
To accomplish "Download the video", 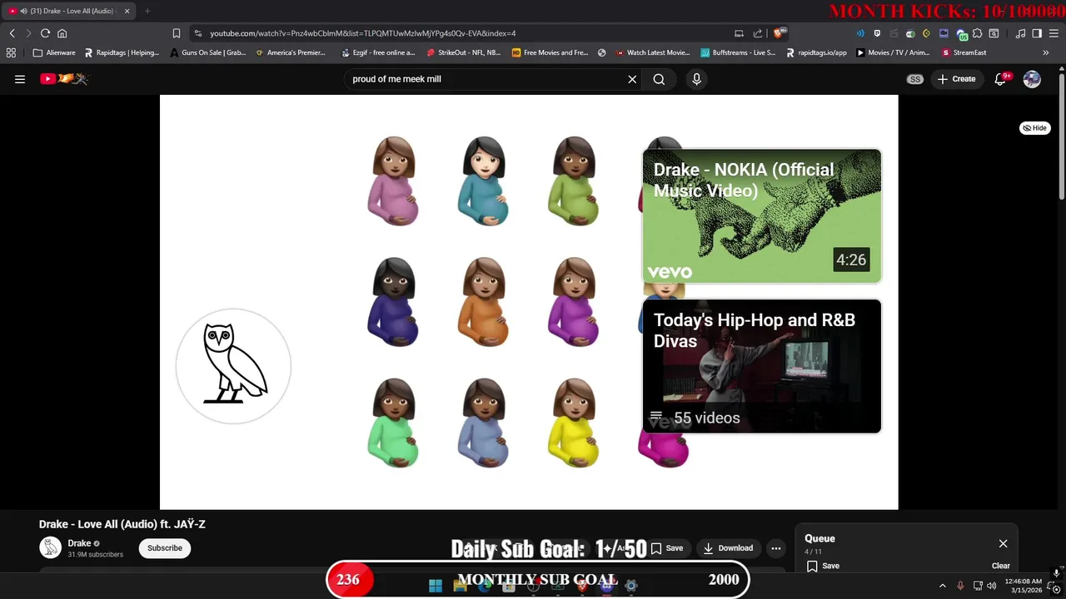I will 728,548.
